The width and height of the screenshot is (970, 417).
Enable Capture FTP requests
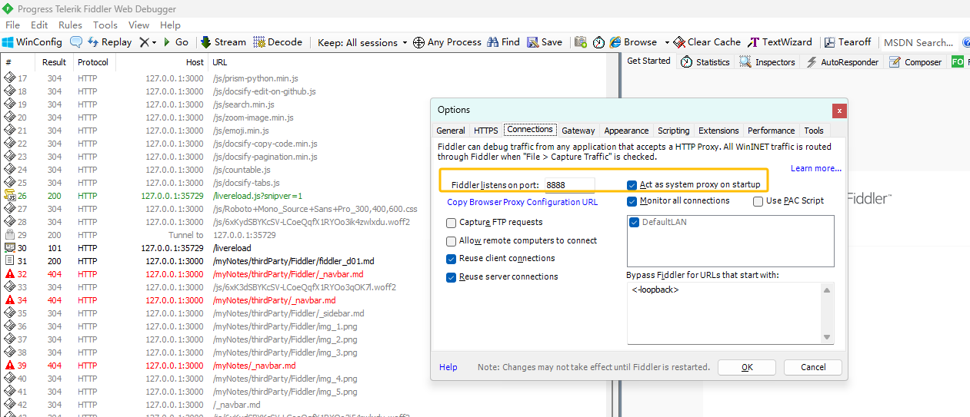(x=452, y=223)
